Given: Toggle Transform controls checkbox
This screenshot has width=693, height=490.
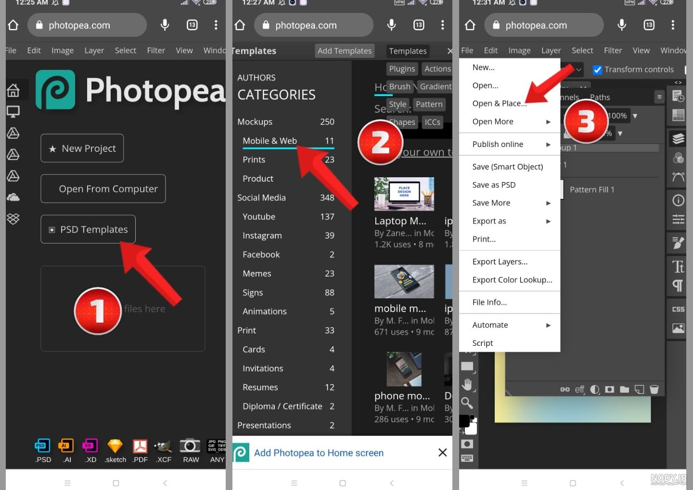Looking at the screenshot, I should coord(598,70).
